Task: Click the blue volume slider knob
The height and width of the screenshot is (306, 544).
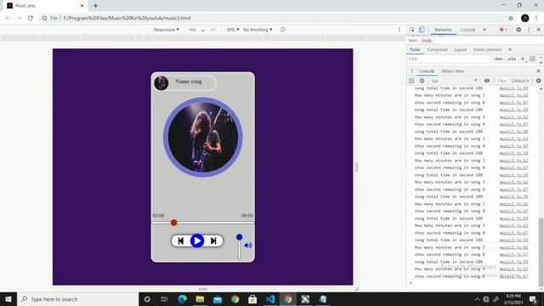Action: click(239, 237)
